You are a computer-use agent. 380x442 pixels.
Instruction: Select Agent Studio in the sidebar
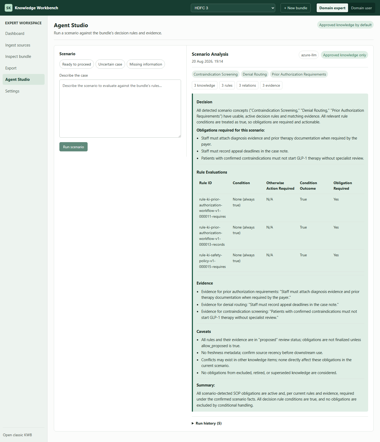tap(23, 80)
